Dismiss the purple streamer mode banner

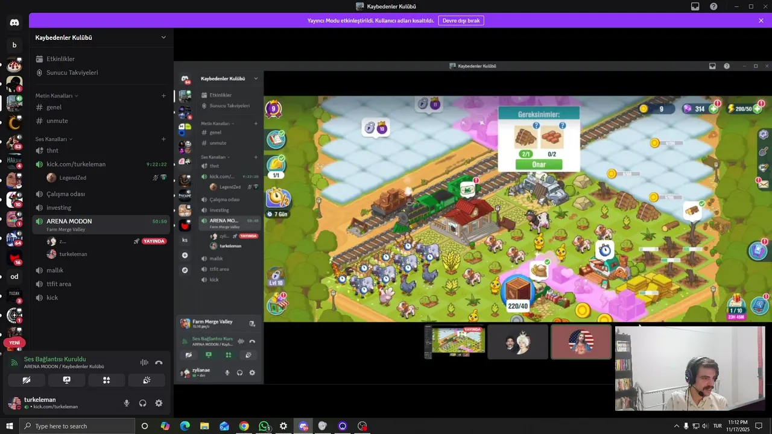761,20
